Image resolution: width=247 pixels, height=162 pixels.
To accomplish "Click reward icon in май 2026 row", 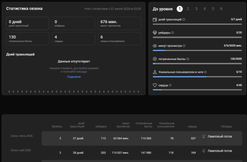I will coord(204,151).
